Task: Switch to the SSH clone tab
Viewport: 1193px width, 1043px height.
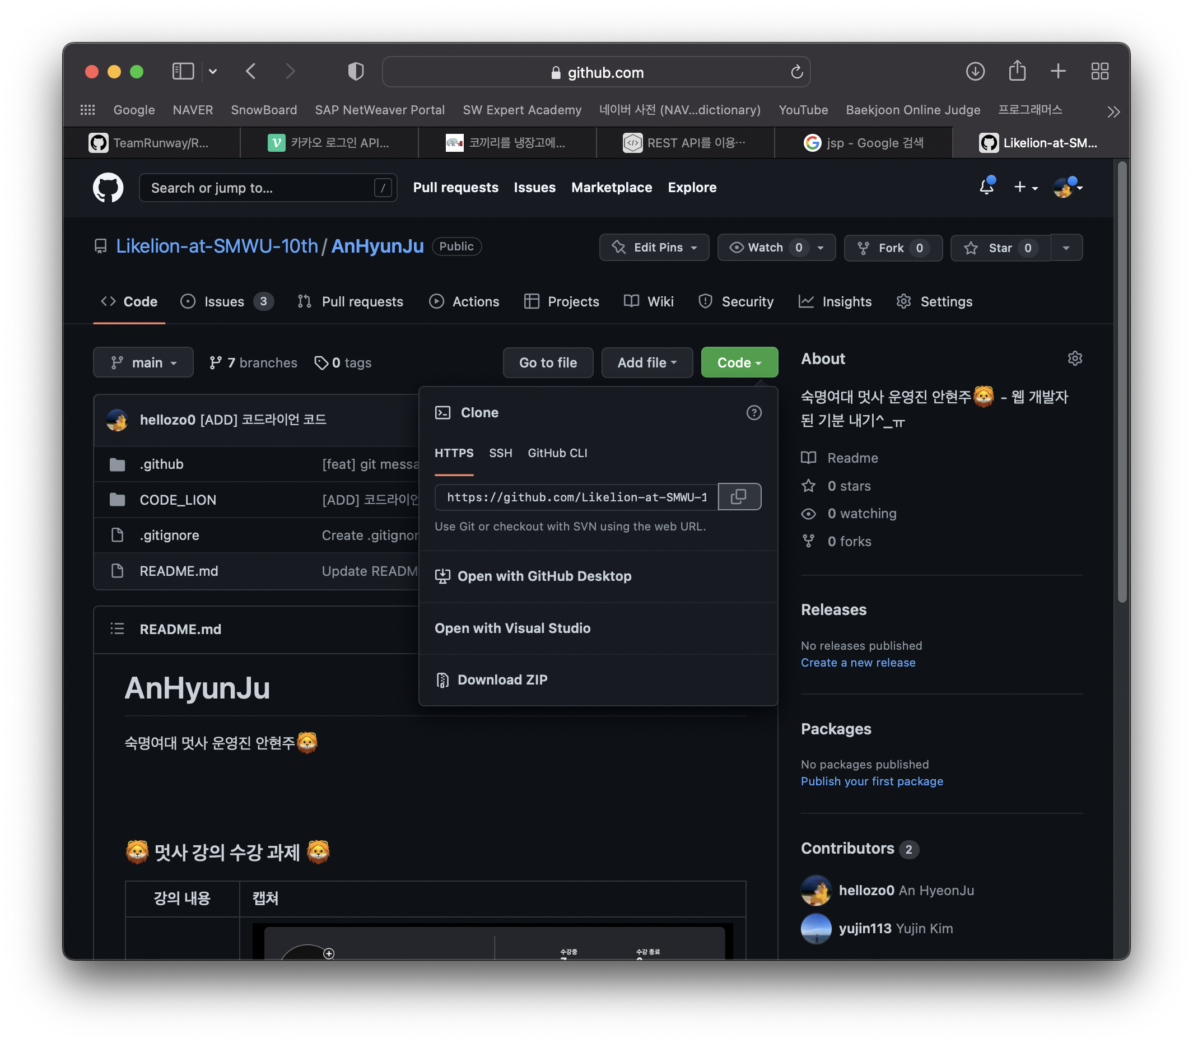Action: pyautogui.click(x=501, y=453)
